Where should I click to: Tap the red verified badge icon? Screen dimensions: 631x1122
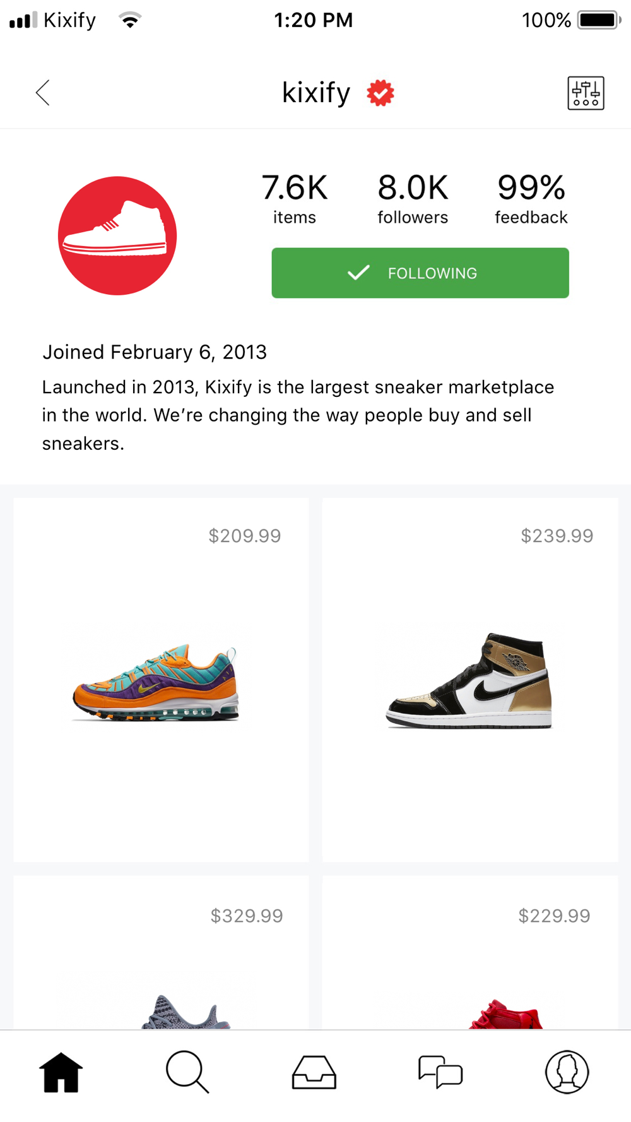point(380,93)
